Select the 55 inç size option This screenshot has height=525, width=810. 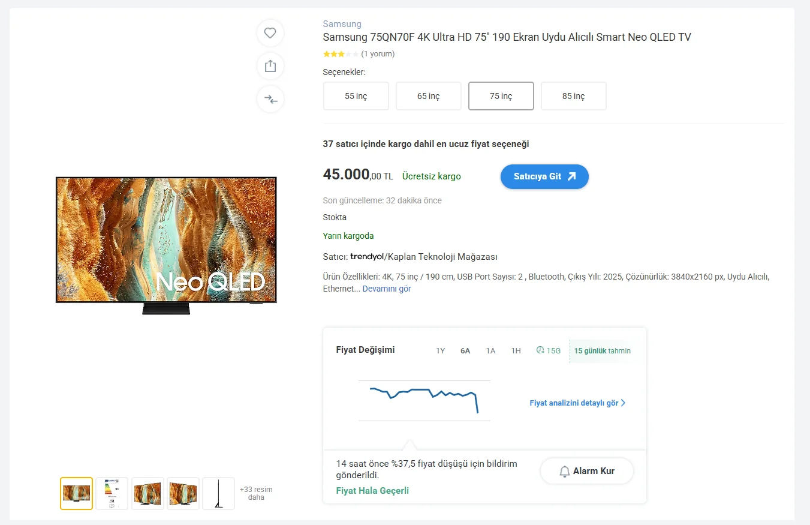(x=356, y=96)
